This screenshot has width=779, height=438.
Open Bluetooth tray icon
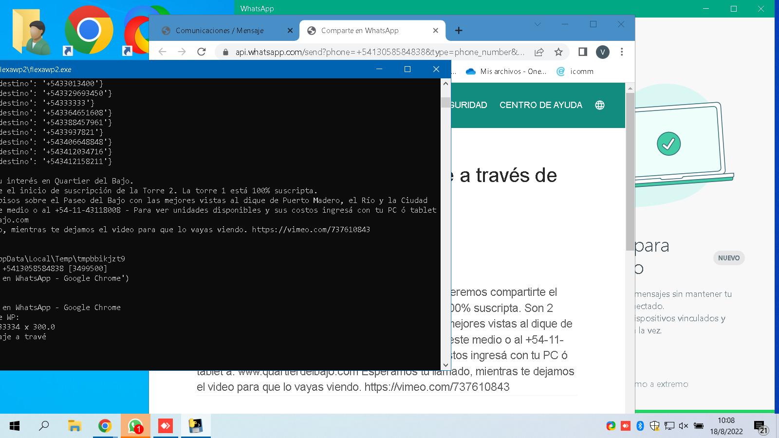[x=640, y=426]
